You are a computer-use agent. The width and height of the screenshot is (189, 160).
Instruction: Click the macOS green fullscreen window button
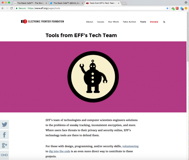pos(9,3)
